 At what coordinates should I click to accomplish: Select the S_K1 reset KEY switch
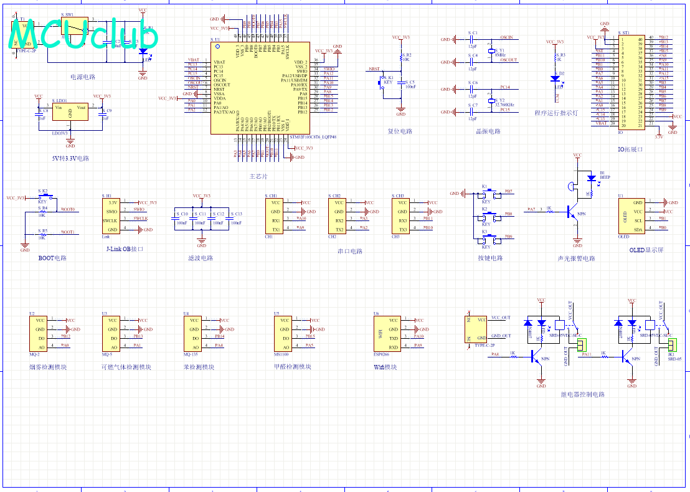point(382,82)
